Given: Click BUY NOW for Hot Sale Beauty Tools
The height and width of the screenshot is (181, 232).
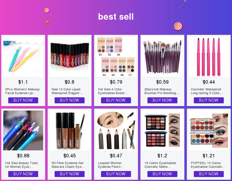Looking at the screenshot, I should [x=23, y=174].
